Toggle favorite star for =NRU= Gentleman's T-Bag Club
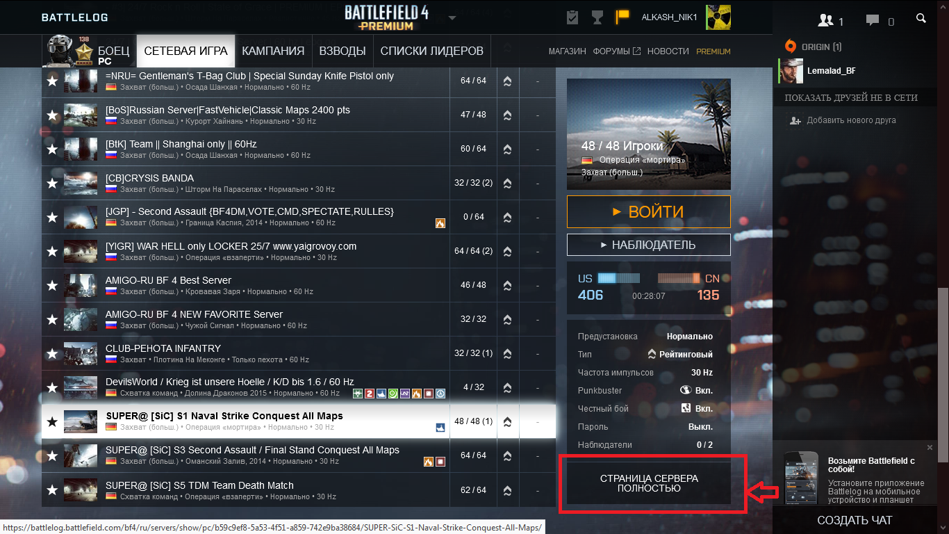The height and width of the screenshot is (534, 949). tap(52, 81)
